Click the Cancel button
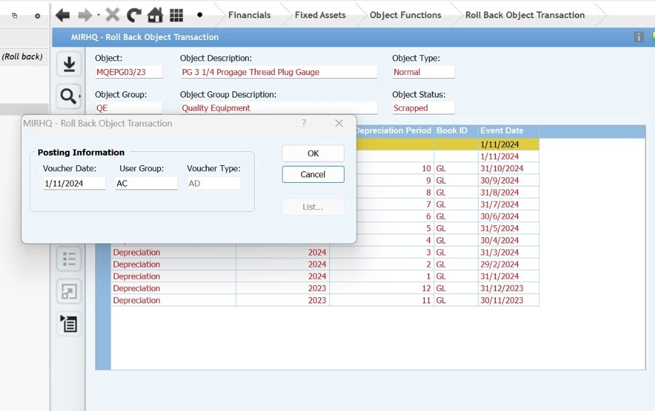This screenshot has width=655, height=411. tap(314, 174)
